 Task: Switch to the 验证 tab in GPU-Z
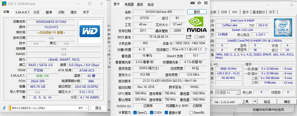click(x=151, y=5)
